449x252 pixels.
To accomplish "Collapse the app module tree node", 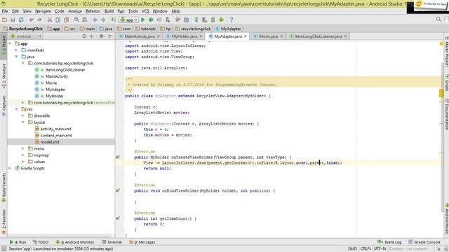I will coord(11,43).
